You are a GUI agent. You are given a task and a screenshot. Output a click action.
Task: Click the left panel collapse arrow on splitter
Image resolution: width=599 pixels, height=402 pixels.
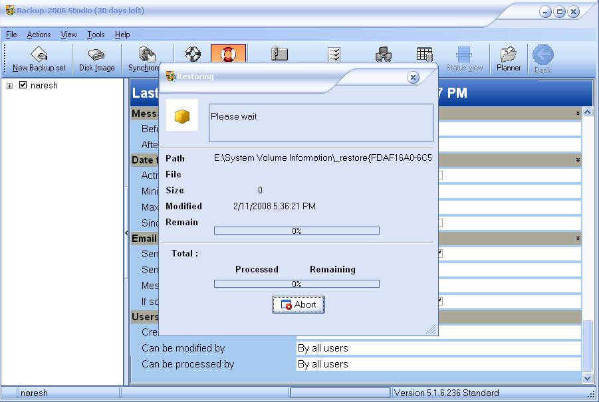click(126, 233)
